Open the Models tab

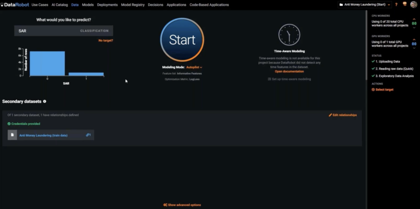click(88, 5)
